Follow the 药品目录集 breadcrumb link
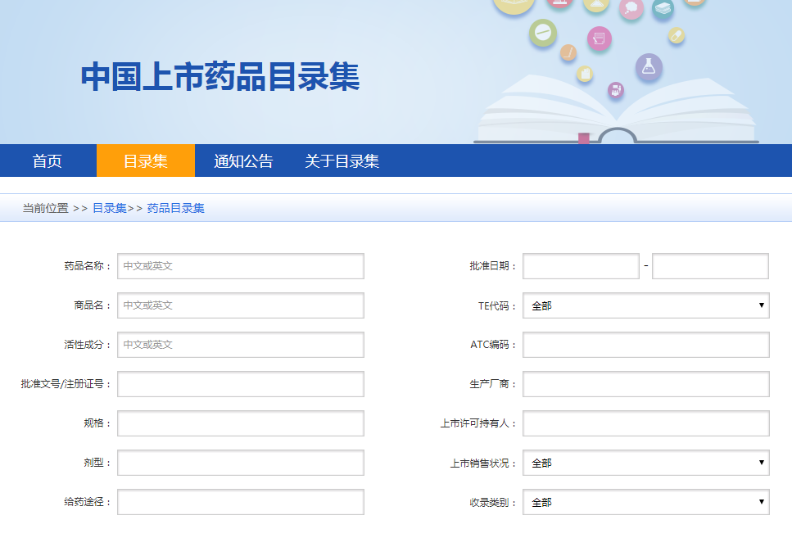This screenshot has width=792, height=538. (x=176, y=208)
